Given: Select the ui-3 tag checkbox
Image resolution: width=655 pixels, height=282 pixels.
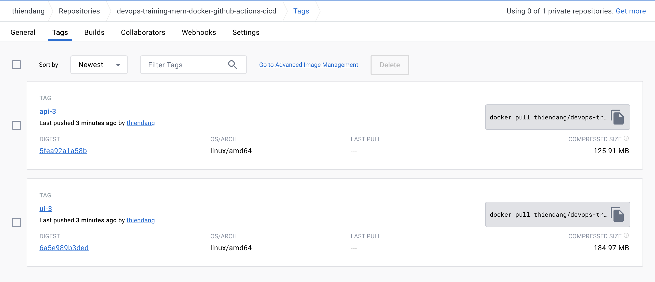Looking at the screenshot, I should click(17, 223).
